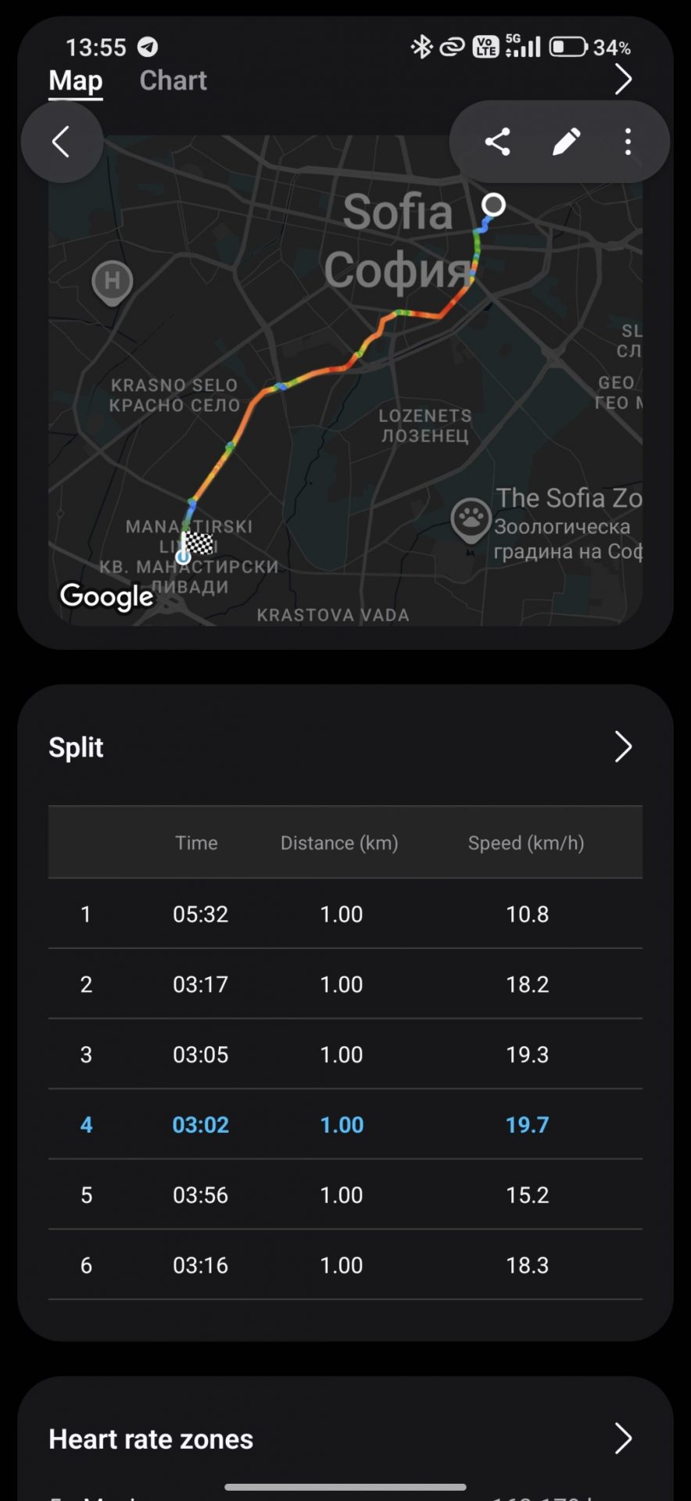Tap the battery indicator in status bar
691x1501 pixels.
click(x=568, y=47)
